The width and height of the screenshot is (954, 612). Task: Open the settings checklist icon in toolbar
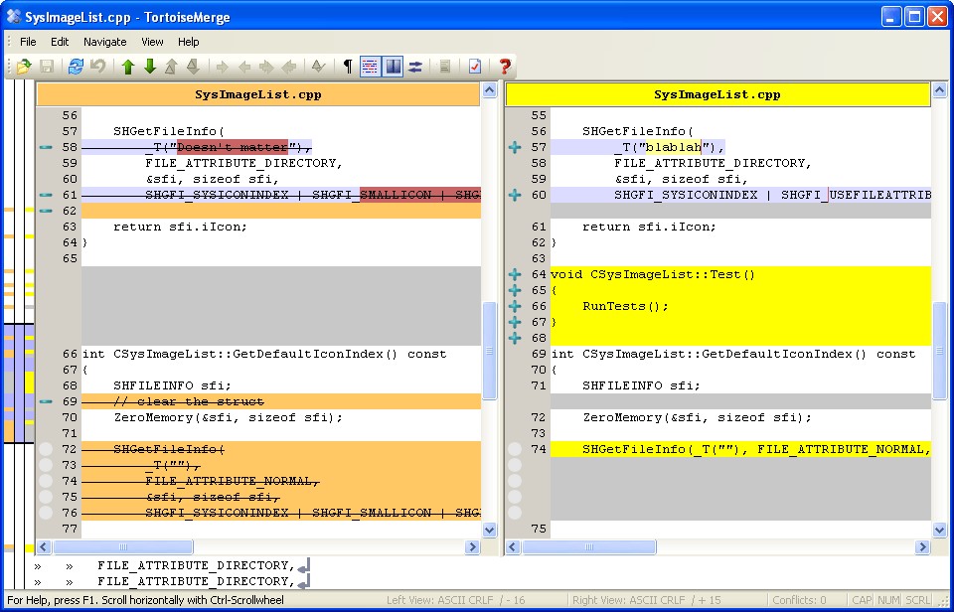click(475, 67)
